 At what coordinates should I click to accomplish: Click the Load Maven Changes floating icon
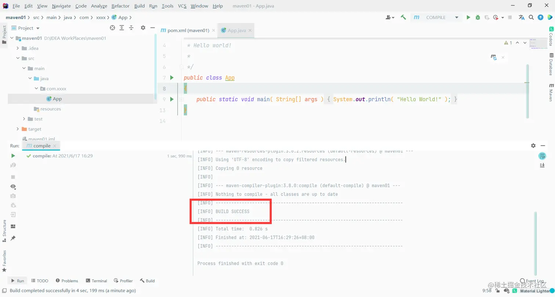494,57
